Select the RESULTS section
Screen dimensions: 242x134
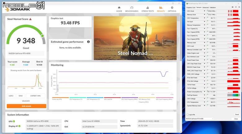click(161, 9)
